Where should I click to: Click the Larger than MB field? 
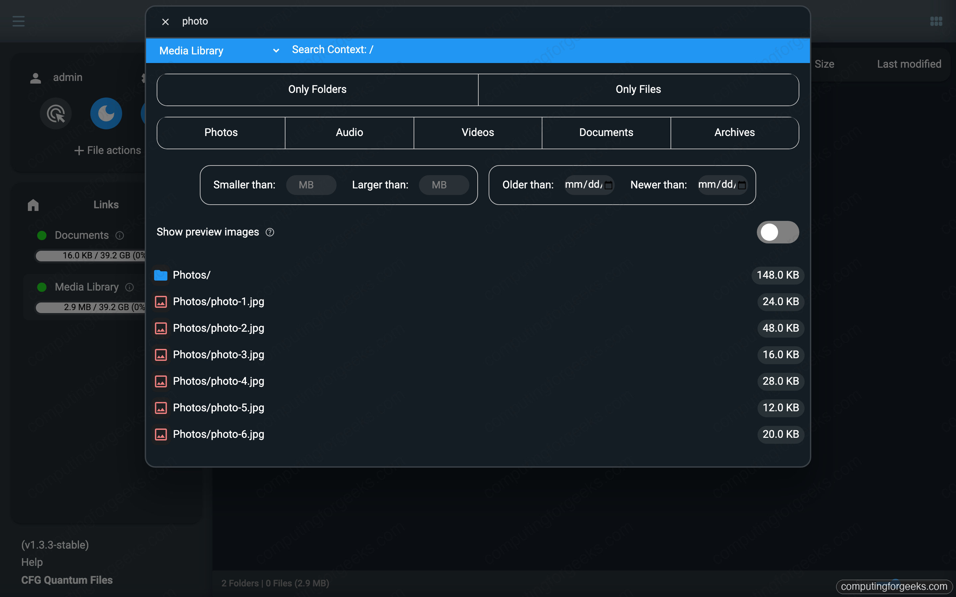[x=443, y=185]
